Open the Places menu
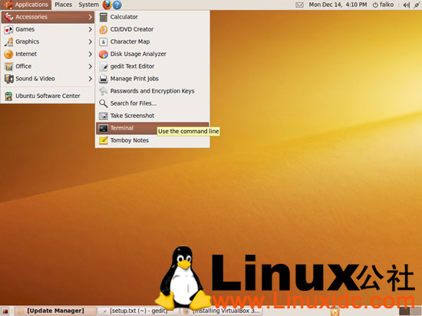Screen dimensions: 422x316 (63, 5)
